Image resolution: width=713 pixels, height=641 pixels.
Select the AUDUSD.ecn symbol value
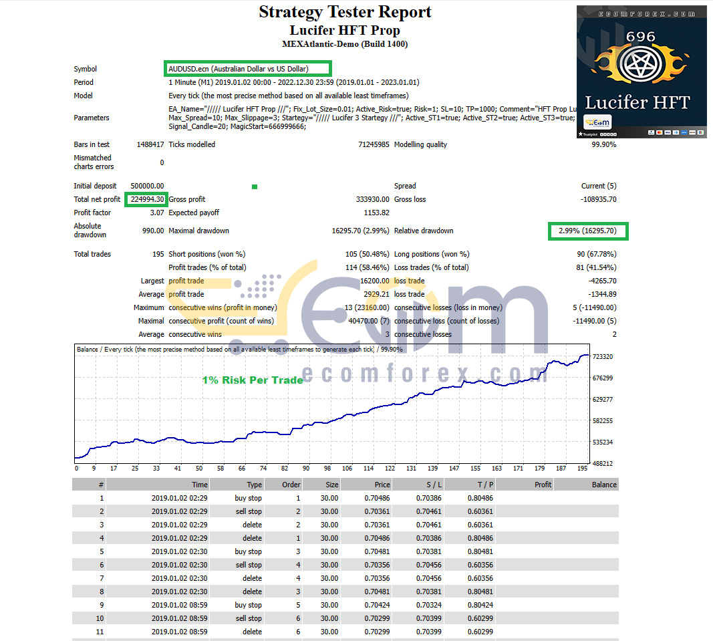(239, 69)
